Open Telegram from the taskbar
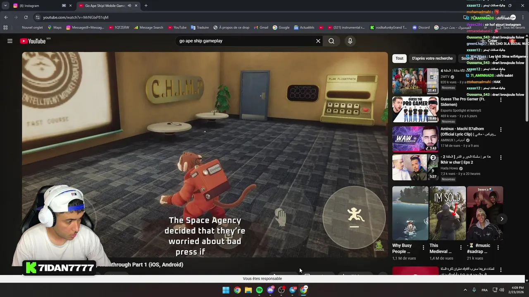 click(x=293, y=290)
